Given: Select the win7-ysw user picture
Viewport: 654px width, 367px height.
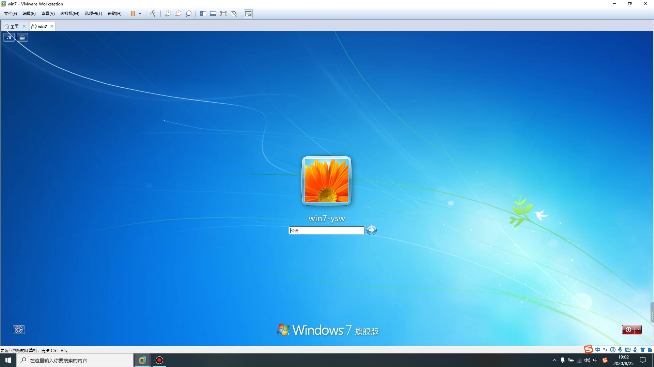Looking at the screenshot, I should pyautogui.click(x=327, y=180).
